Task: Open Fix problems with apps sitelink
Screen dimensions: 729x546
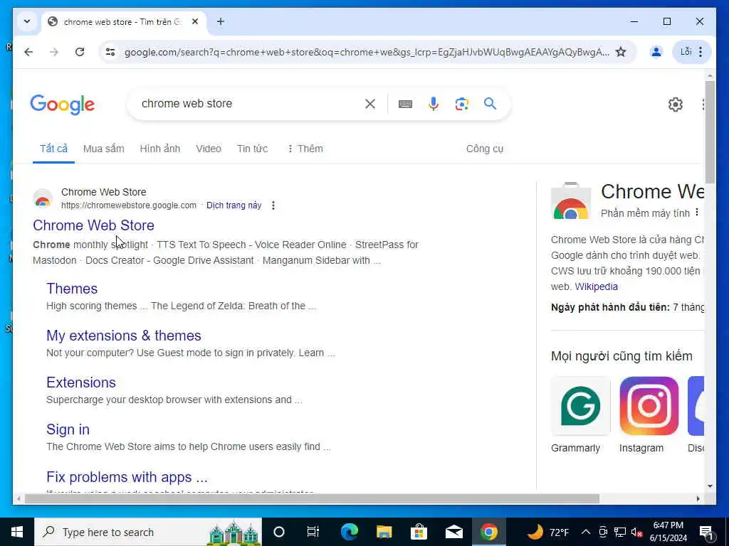Action: pyautogui.click(x=127, y=477)
